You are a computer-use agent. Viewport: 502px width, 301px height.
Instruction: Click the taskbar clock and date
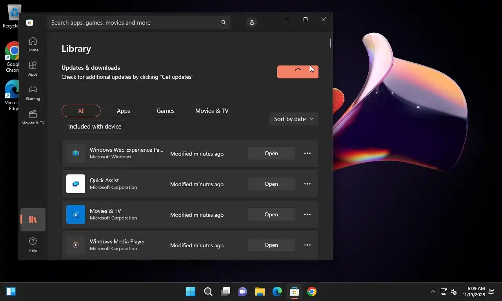coord(474,292)
